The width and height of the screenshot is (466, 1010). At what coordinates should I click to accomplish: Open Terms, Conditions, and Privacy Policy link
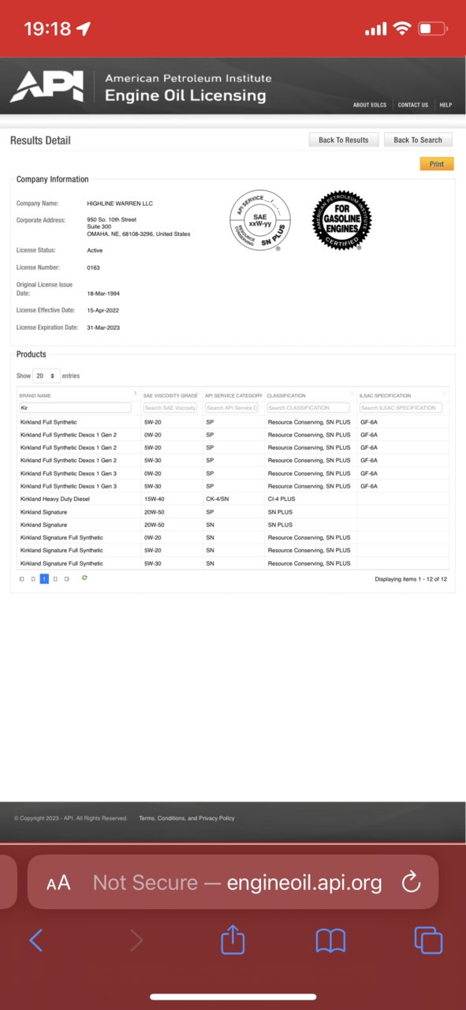187,818
